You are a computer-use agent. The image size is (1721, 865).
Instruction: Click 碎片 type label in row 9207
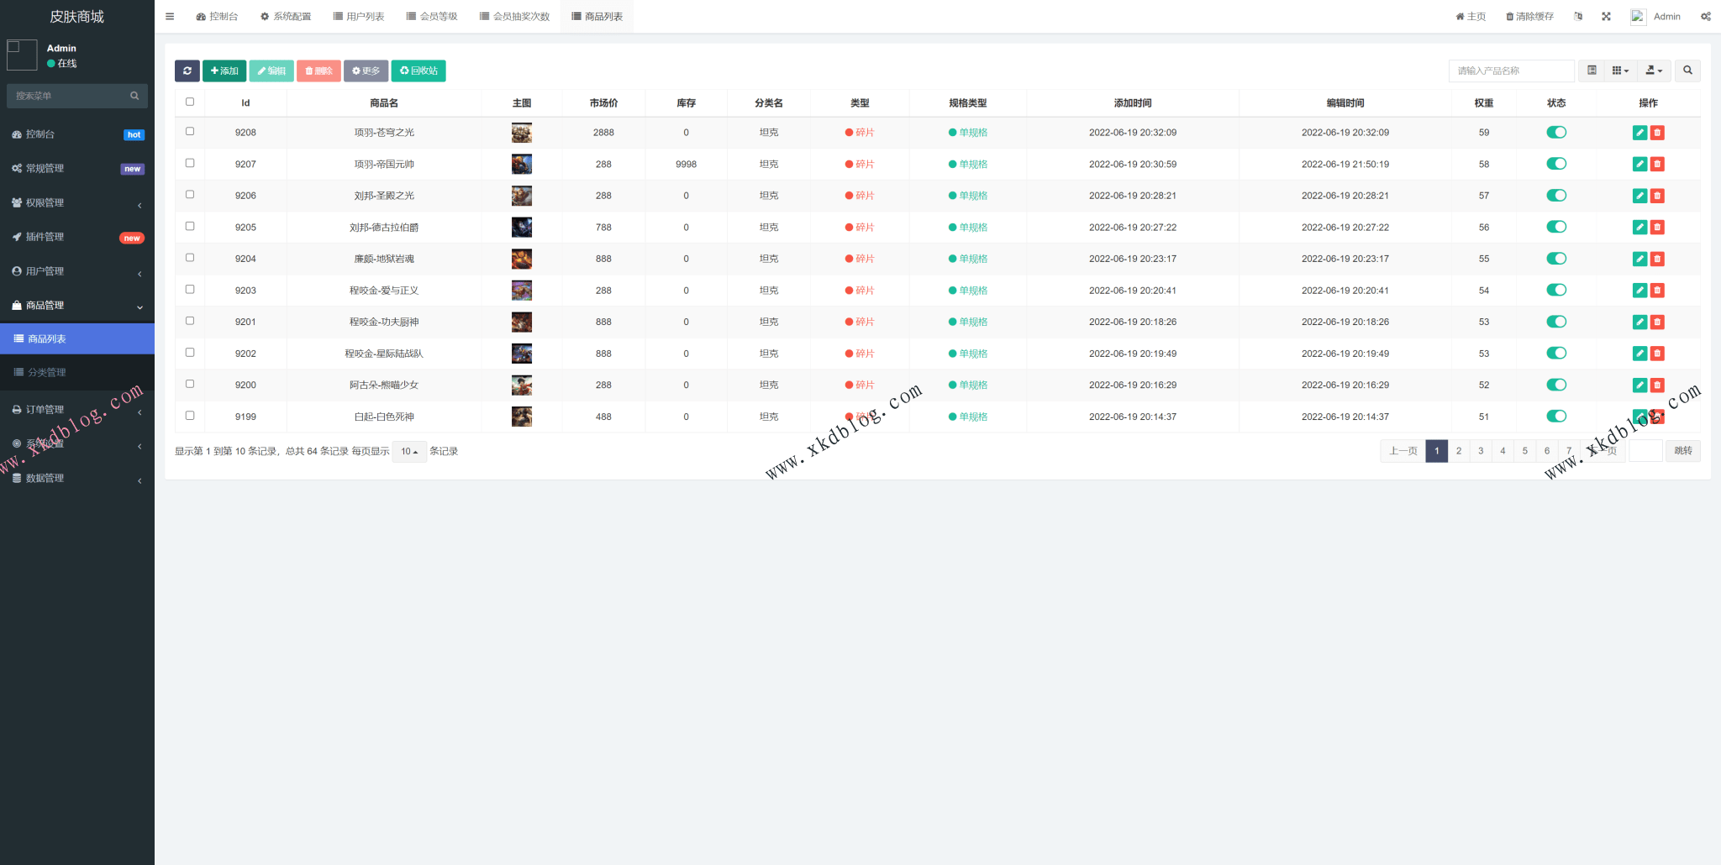(x=860, y=165)
